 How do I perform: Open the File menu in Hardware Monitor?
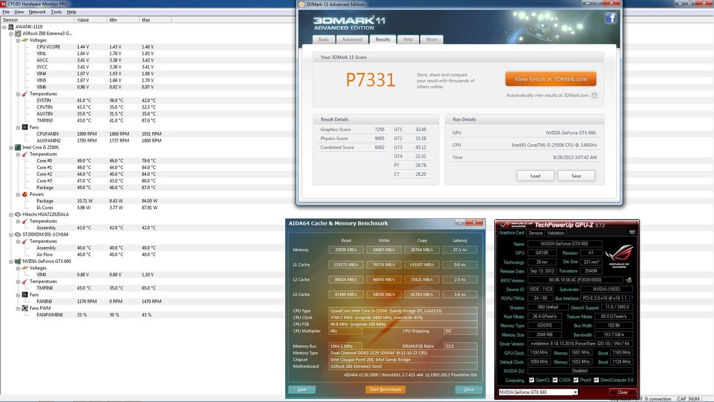[x=6, y=12]
